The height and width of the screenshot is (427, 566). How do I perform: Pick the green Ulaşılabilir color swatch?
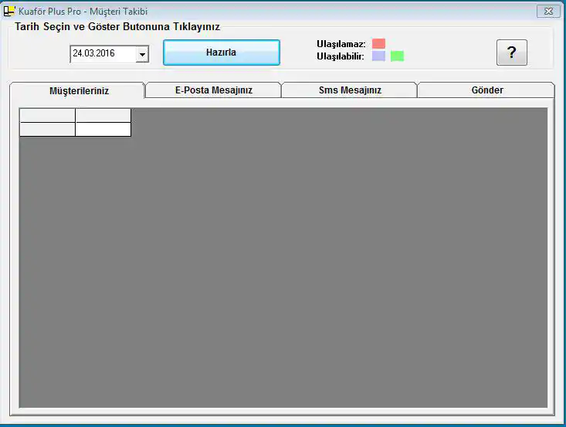[397, 56]
